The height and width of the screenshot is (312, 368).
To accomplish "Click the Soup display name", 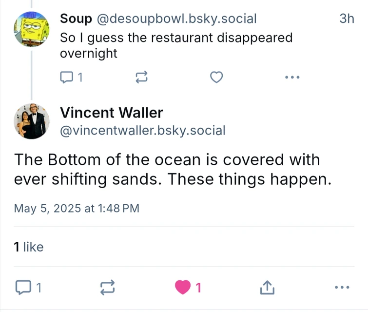I will pyautogui.click(x=76, y=19).
